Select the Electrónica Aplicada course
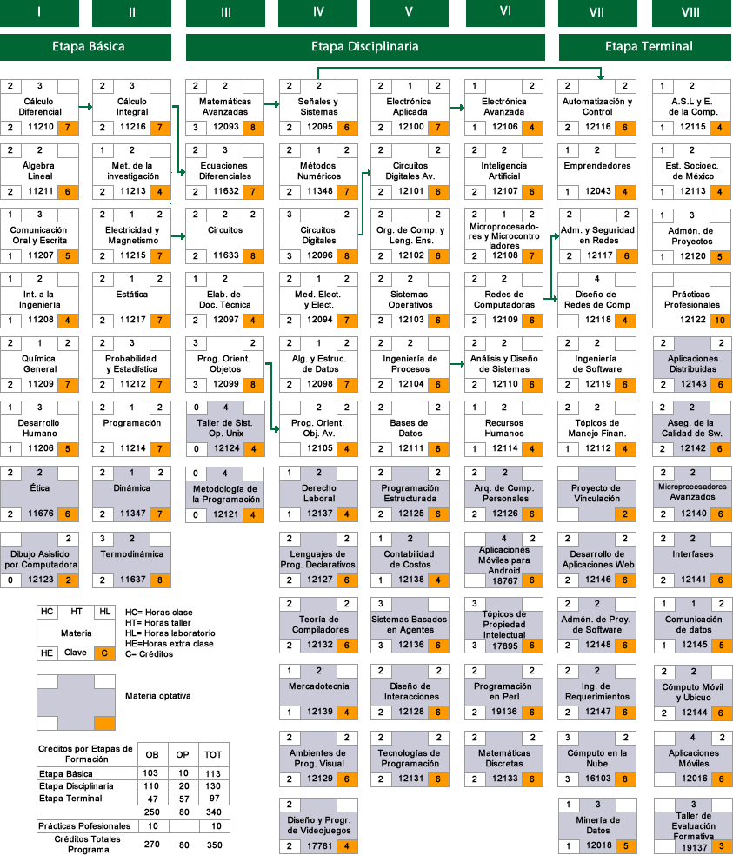Screen dimensions: 733x855 (x=410, y=108)
